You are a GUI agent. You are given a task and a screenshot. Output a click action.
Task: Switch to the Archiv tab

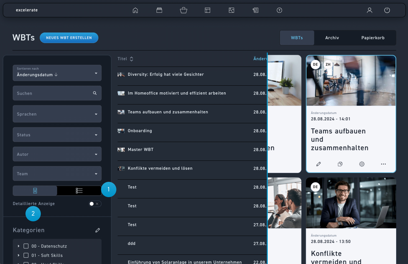coord(332,38)
